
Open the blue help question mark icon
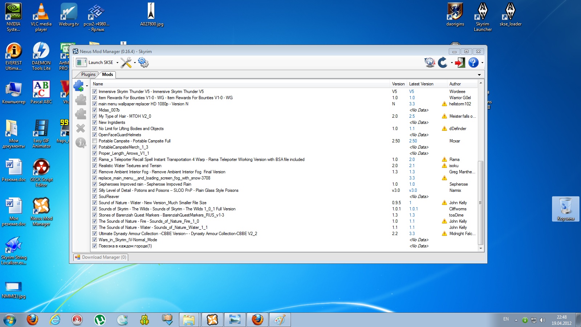tap(474, 62)
